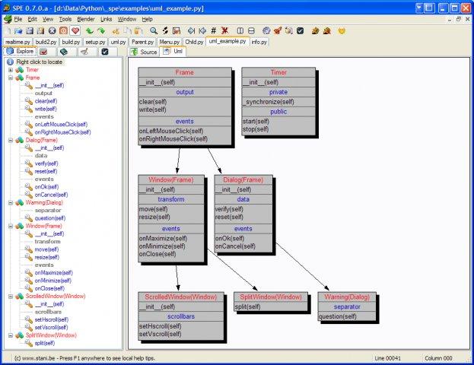
Task: Collapse the Frame class tree node
Action: coord(11,78)
